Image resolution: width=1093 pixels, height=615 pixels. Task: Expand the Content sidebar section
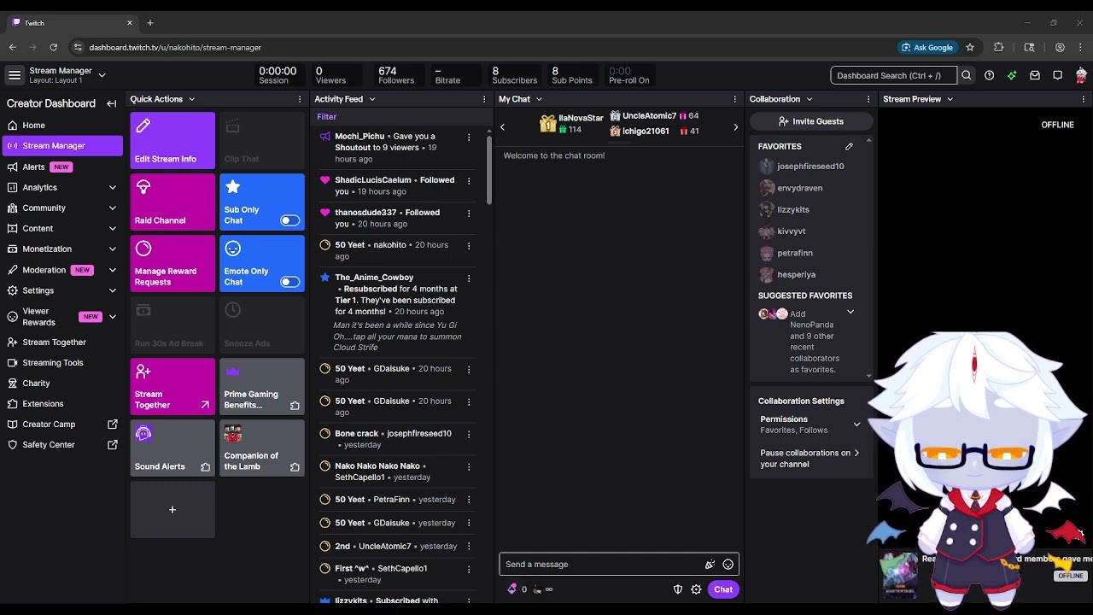point(112,228)
